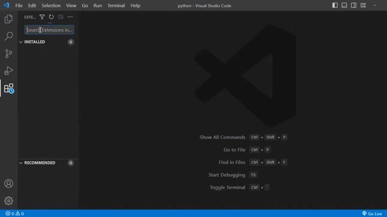Open the Edit menu
The width and height of the screenshot is (387, 217).
click(32, 5)
